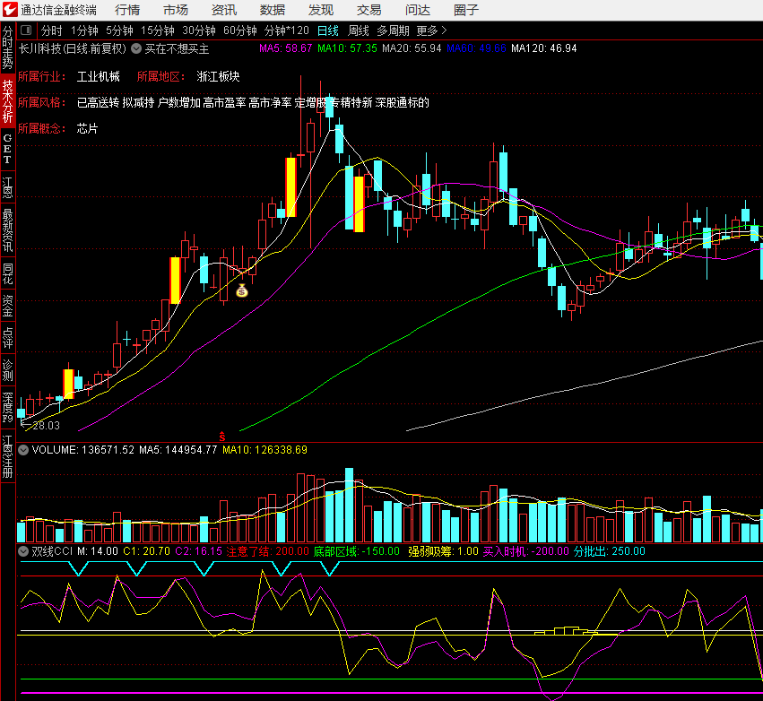Viewport: 763px width, 701px height.
Task: Select the 日线 daily period
Action: 328,30
